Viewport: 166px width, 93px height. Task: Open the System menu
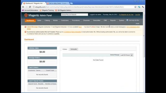(121, 20)
